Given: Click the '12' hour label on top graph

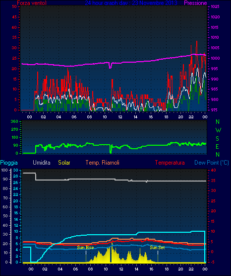Looking at the screenshot, I should (x=120, y=117).
